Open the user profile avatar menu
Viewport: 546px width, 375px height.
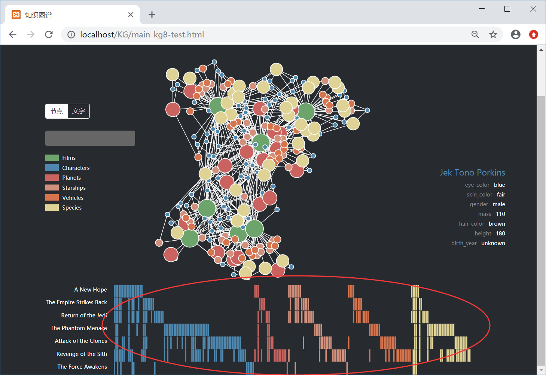pos(516,34)
